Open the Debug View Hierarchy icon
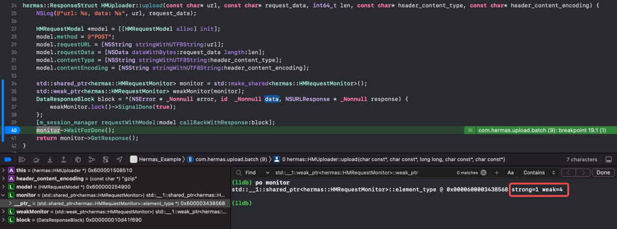617x229 pixels. pyautogui.click(x=77, y=160)
